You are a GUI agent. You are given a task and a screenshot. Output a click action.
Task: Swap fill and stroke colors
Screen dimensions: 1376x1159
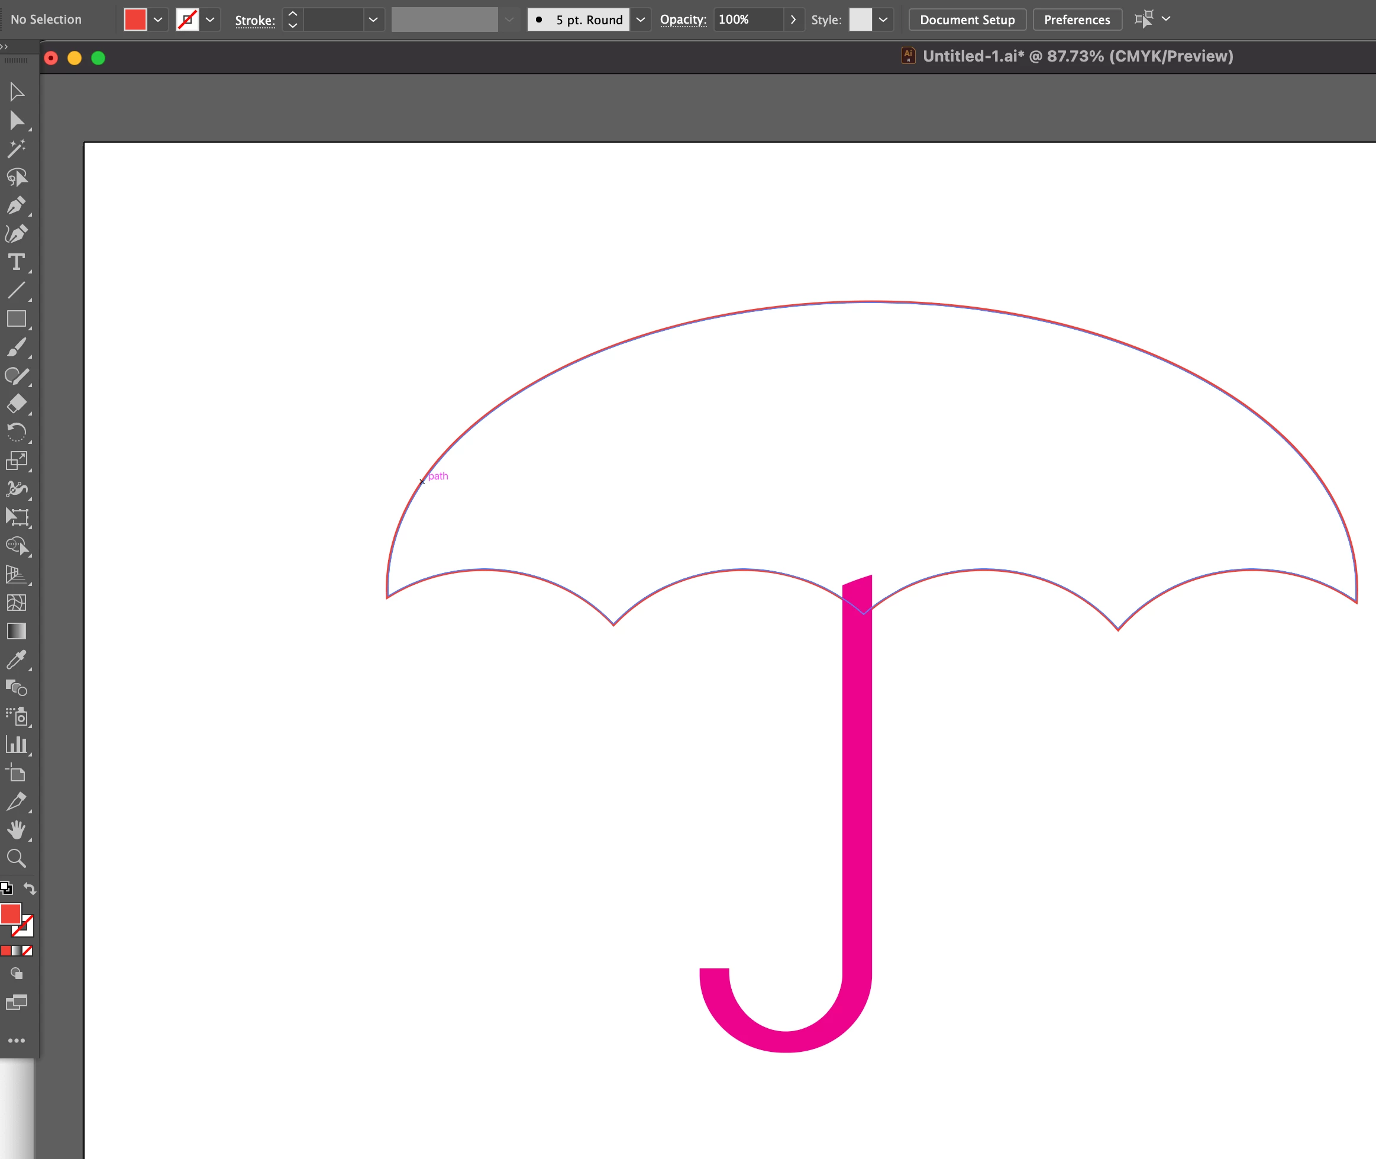click(x=30, y=888)
